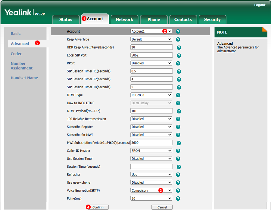Click the help icon beside Local SIP Port
The image size is (271, 210).
tap(179, 56)
